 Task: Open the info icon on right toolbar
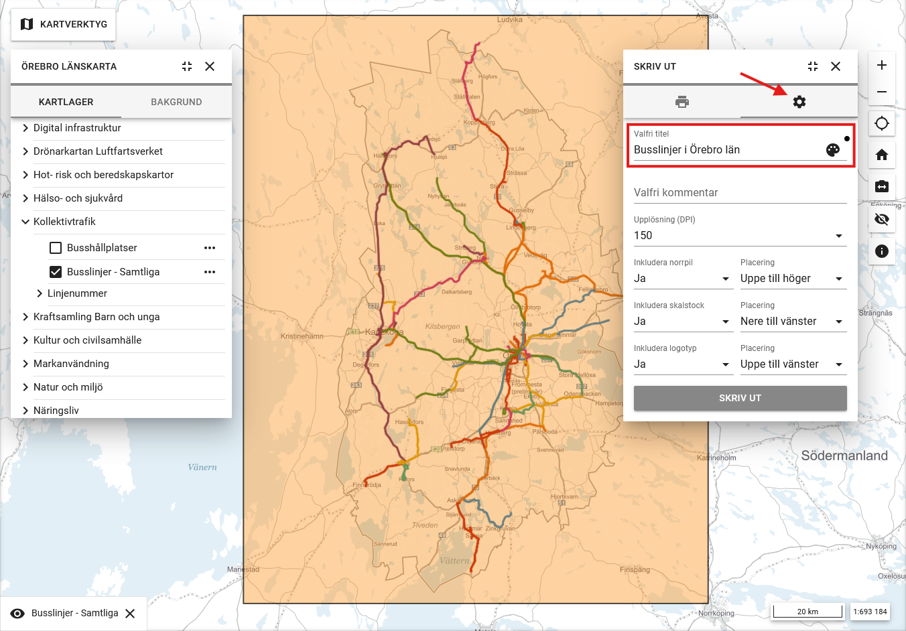tap(882, 251)
